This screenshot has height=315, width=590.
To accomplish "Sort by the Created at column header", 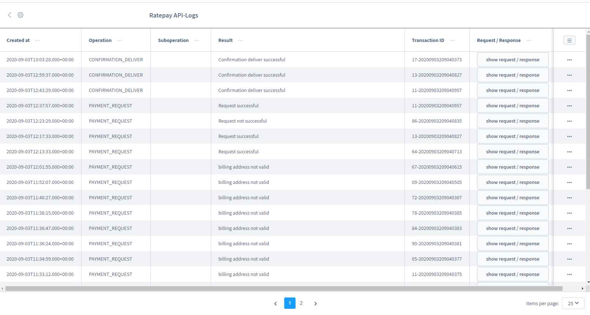I will click(18, 40).
